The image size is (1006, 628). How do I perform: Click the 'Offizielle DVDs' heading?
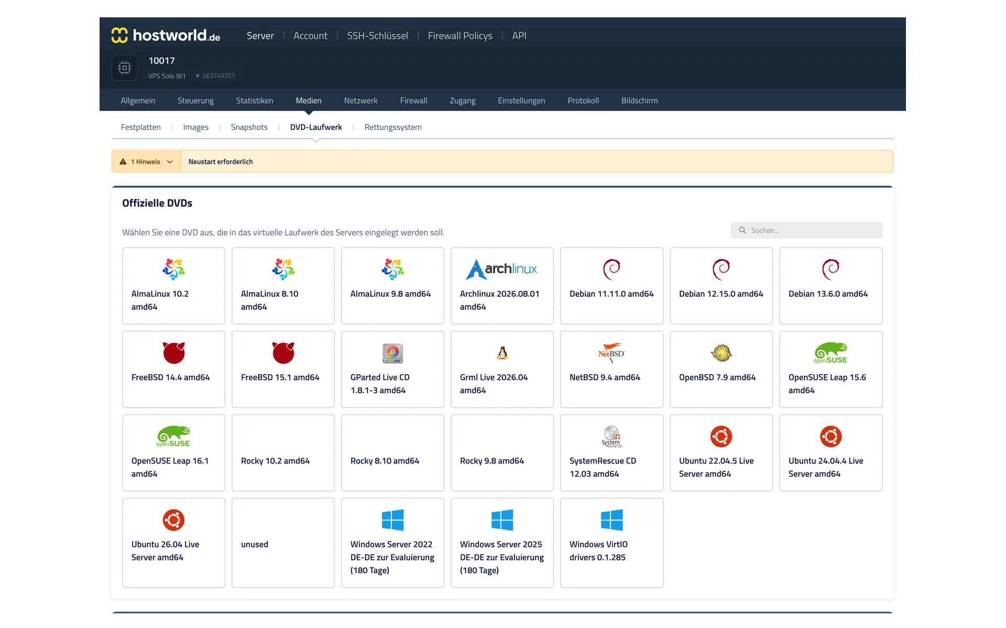(157, 203)
